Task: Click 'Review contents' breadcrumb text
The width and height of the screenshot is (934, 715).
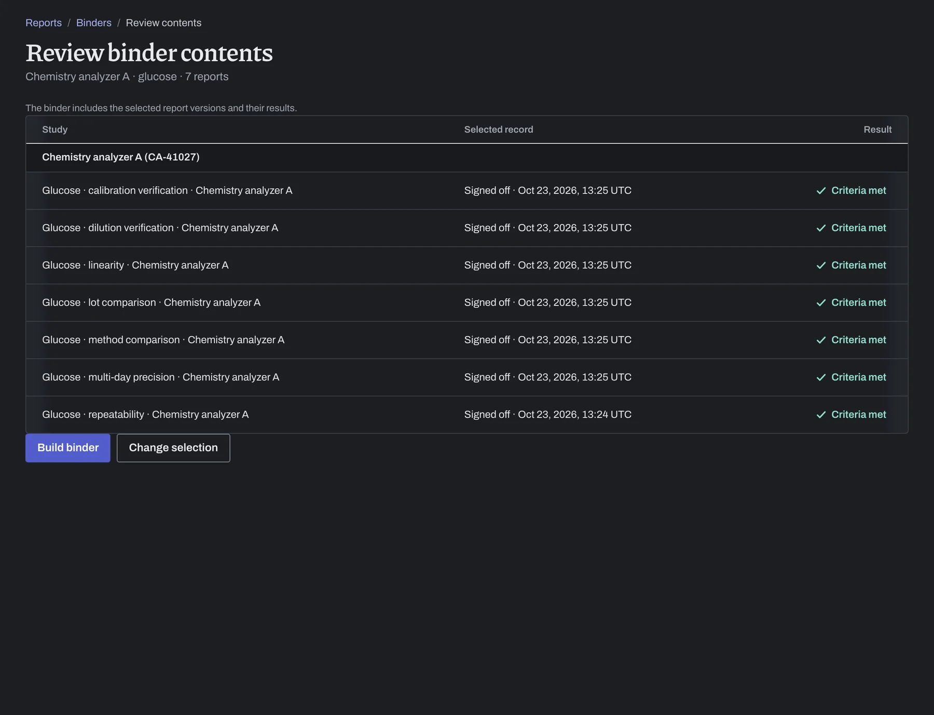Action: (163, 23)
